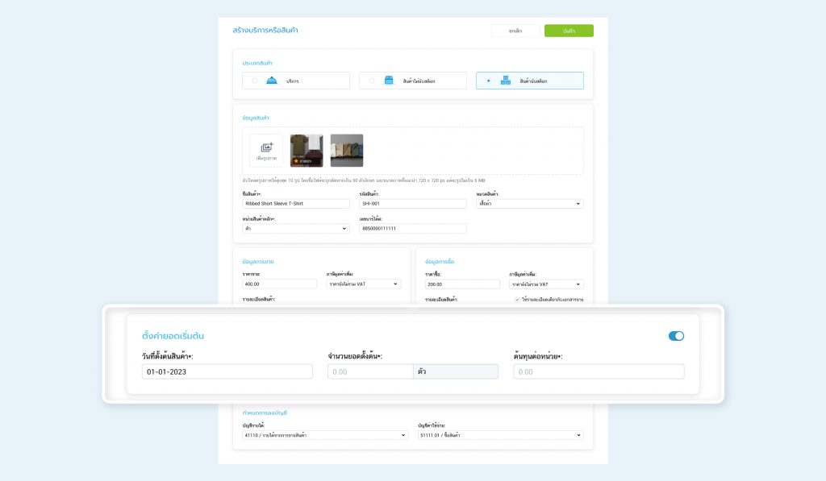
Task: Click the service (บริการ) bell icon
Action: [x=271, y=81]
